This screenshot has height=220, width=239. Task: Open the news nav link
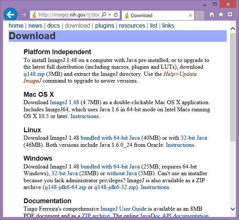click(35, 26)
